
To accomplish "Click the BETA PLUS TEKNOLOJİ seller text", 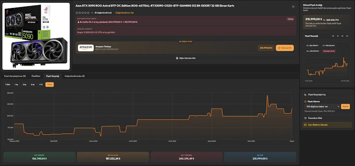I will [x=107, y=49].
